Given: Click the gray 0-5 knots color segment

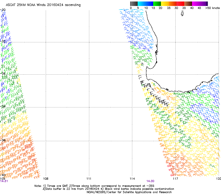Looking at the screenshot, I should click(x=134, y=4).
